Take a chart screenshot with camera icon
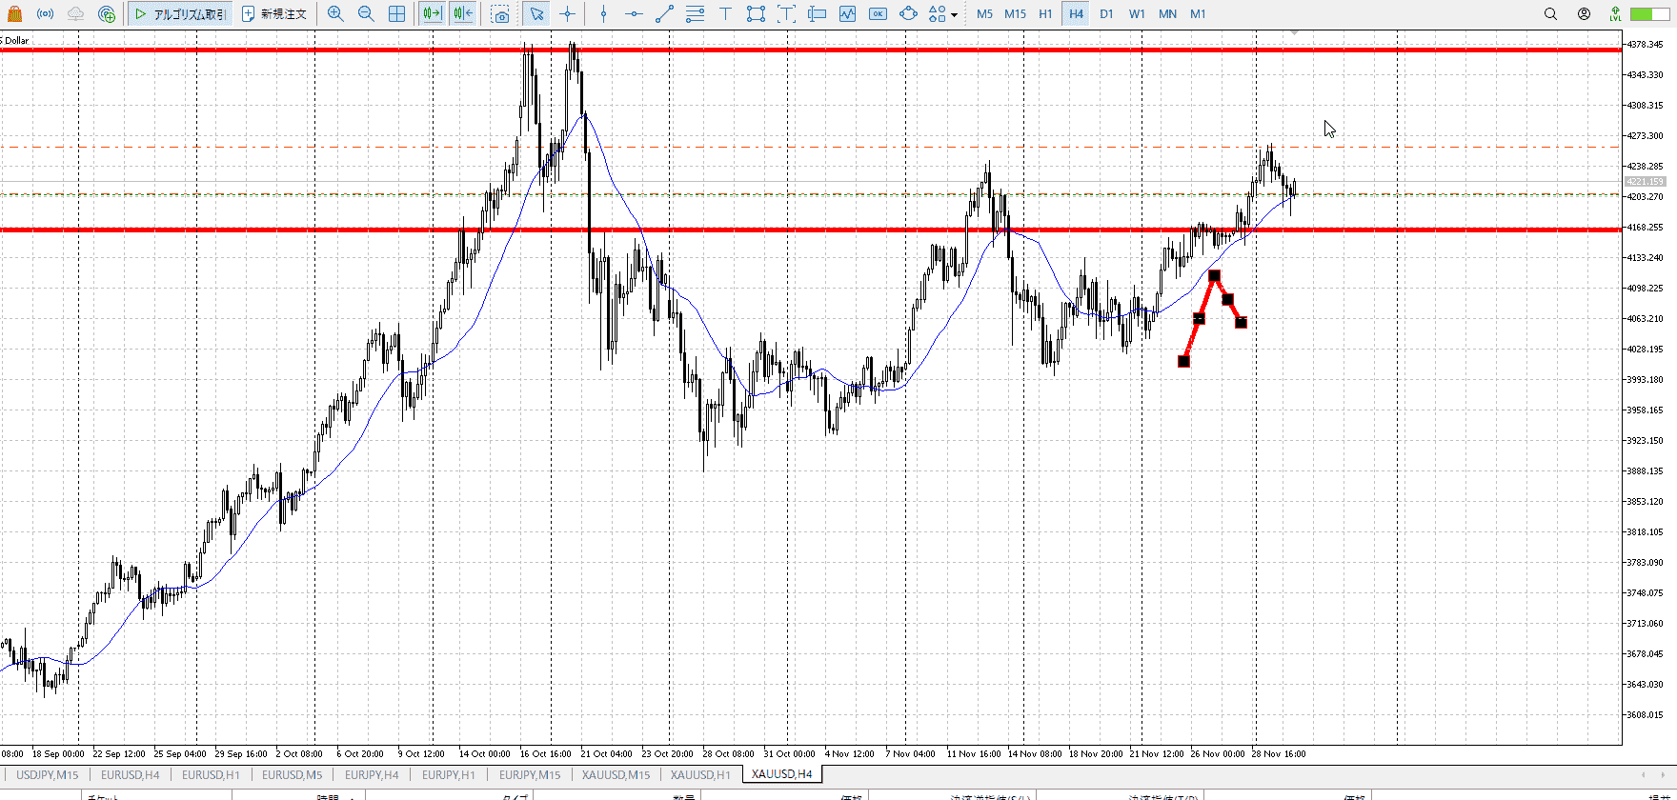 point(501,14)
